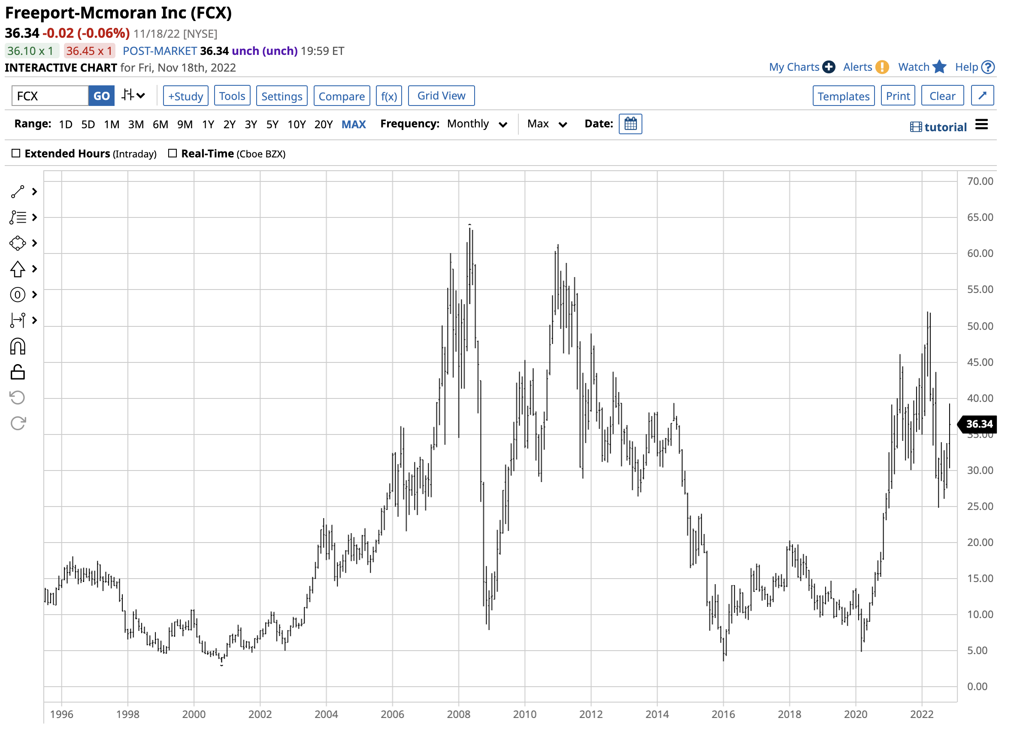The image size is (1023, 742).
Task: Select the 6M range
Action: point(160,124)
